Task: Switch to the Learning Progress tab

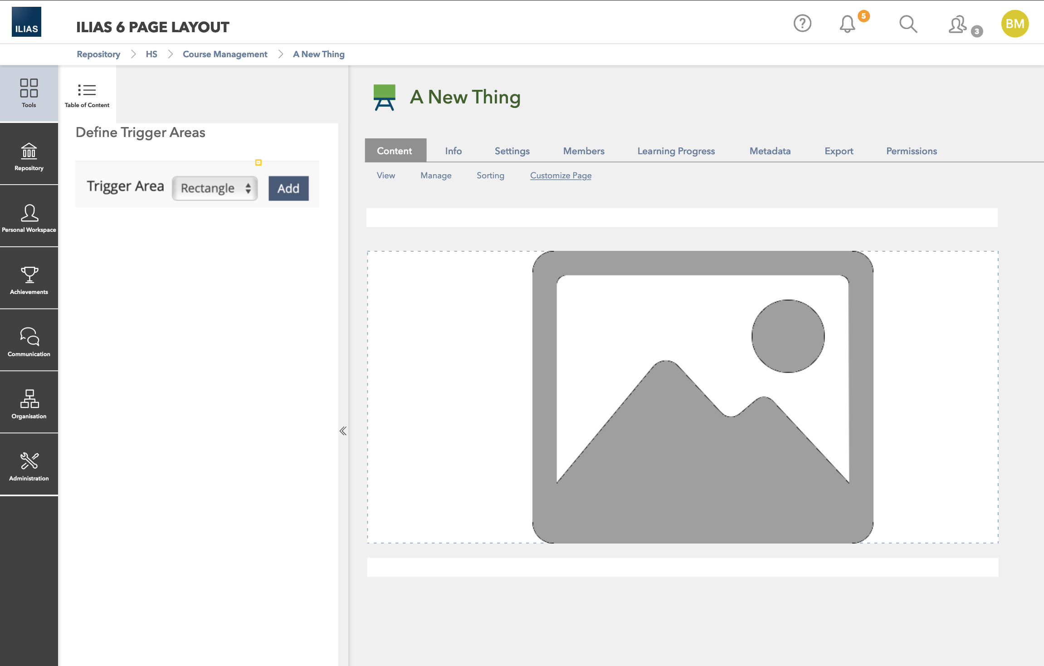Action: [x=676, y=151]
